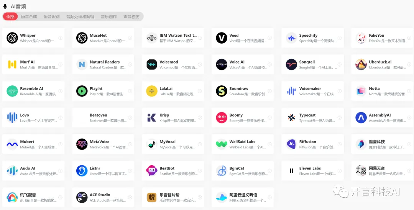Click the 网易天音 calligraphy logo
The height and width of the screenshot is (210, 414).
click(x=361, y=171)
